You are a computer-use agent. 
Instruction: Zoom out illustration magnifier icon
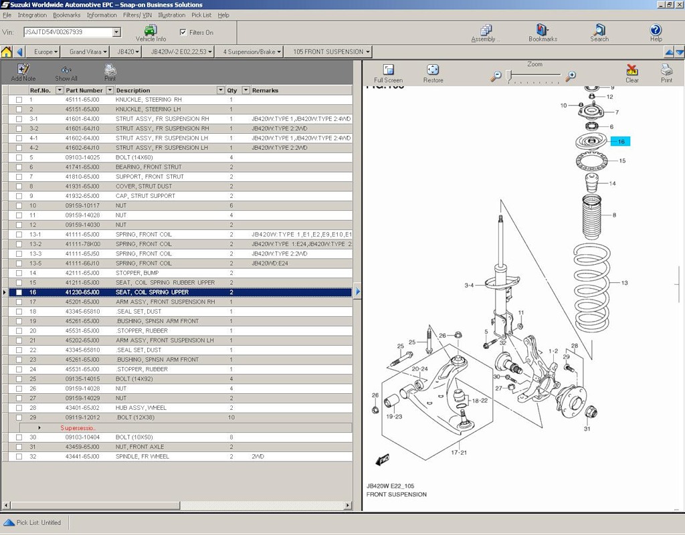coord(496,76)
